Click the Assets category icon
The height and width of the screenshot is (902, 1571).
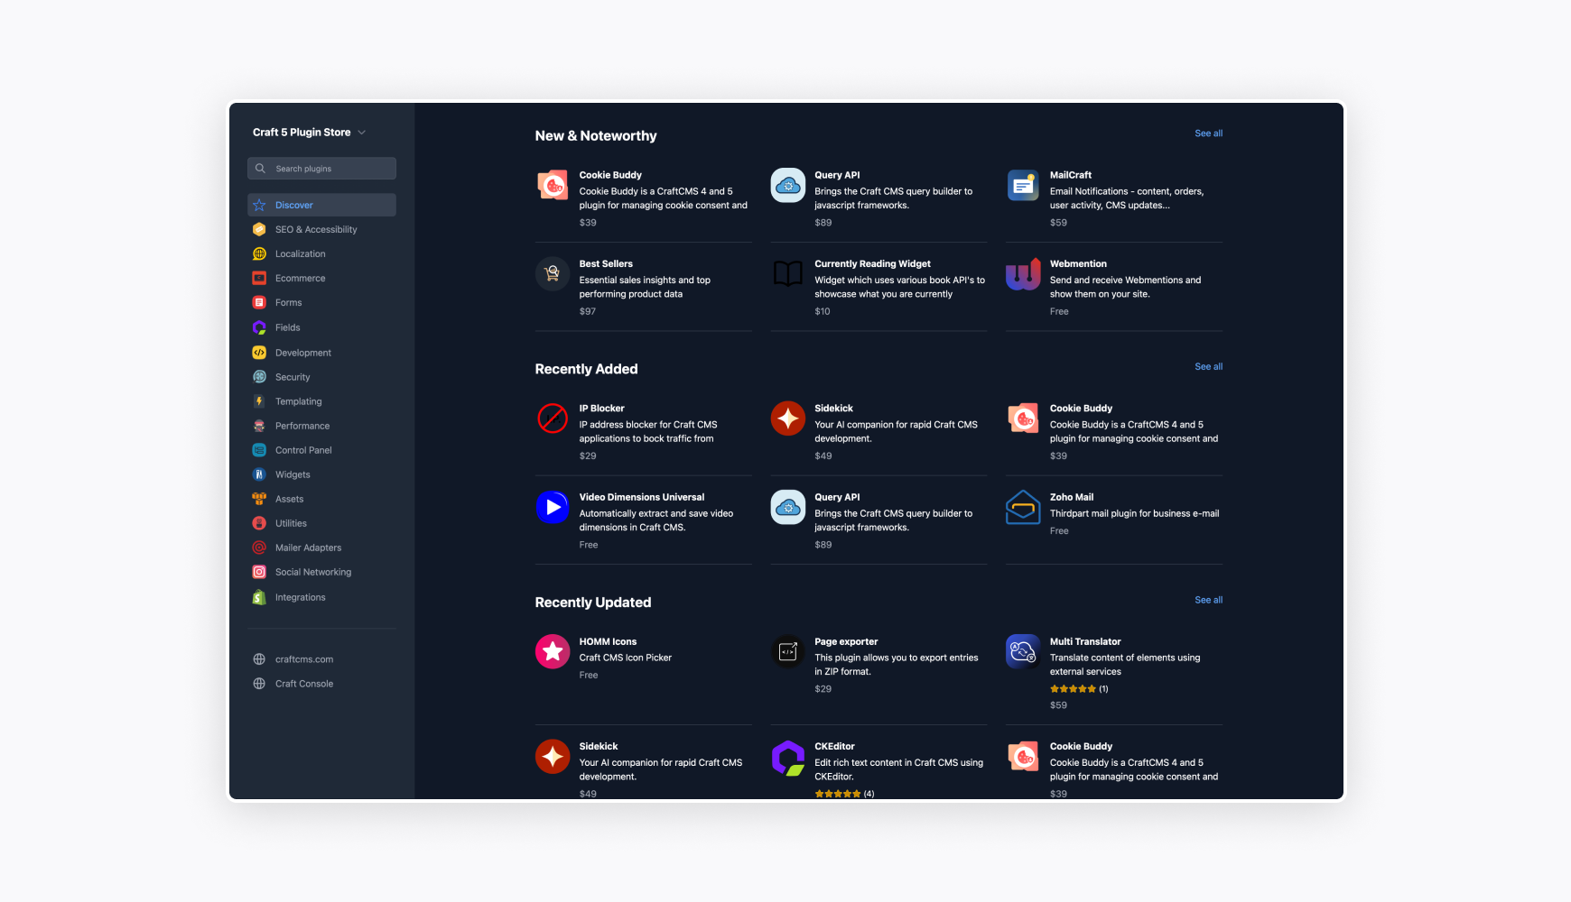point(259,499)
